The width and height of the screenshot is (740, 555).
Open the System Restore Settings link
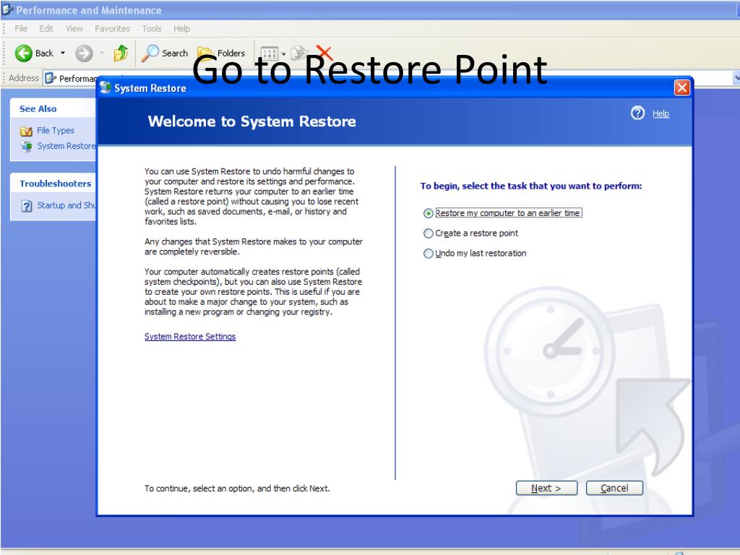coord(190,337)
